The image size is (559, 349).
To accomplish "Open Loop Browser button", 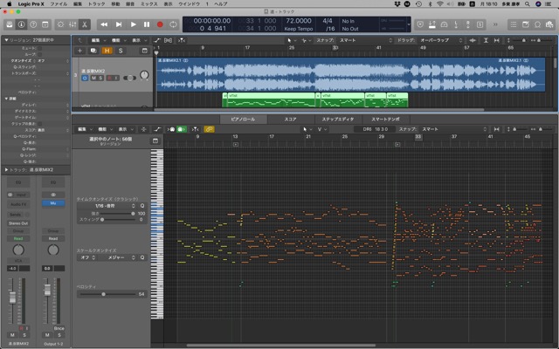I will pos(538,24).
